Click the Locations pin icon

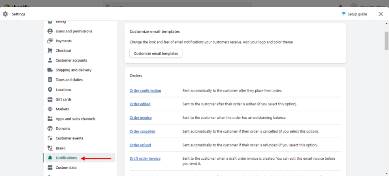pos(50,90)
